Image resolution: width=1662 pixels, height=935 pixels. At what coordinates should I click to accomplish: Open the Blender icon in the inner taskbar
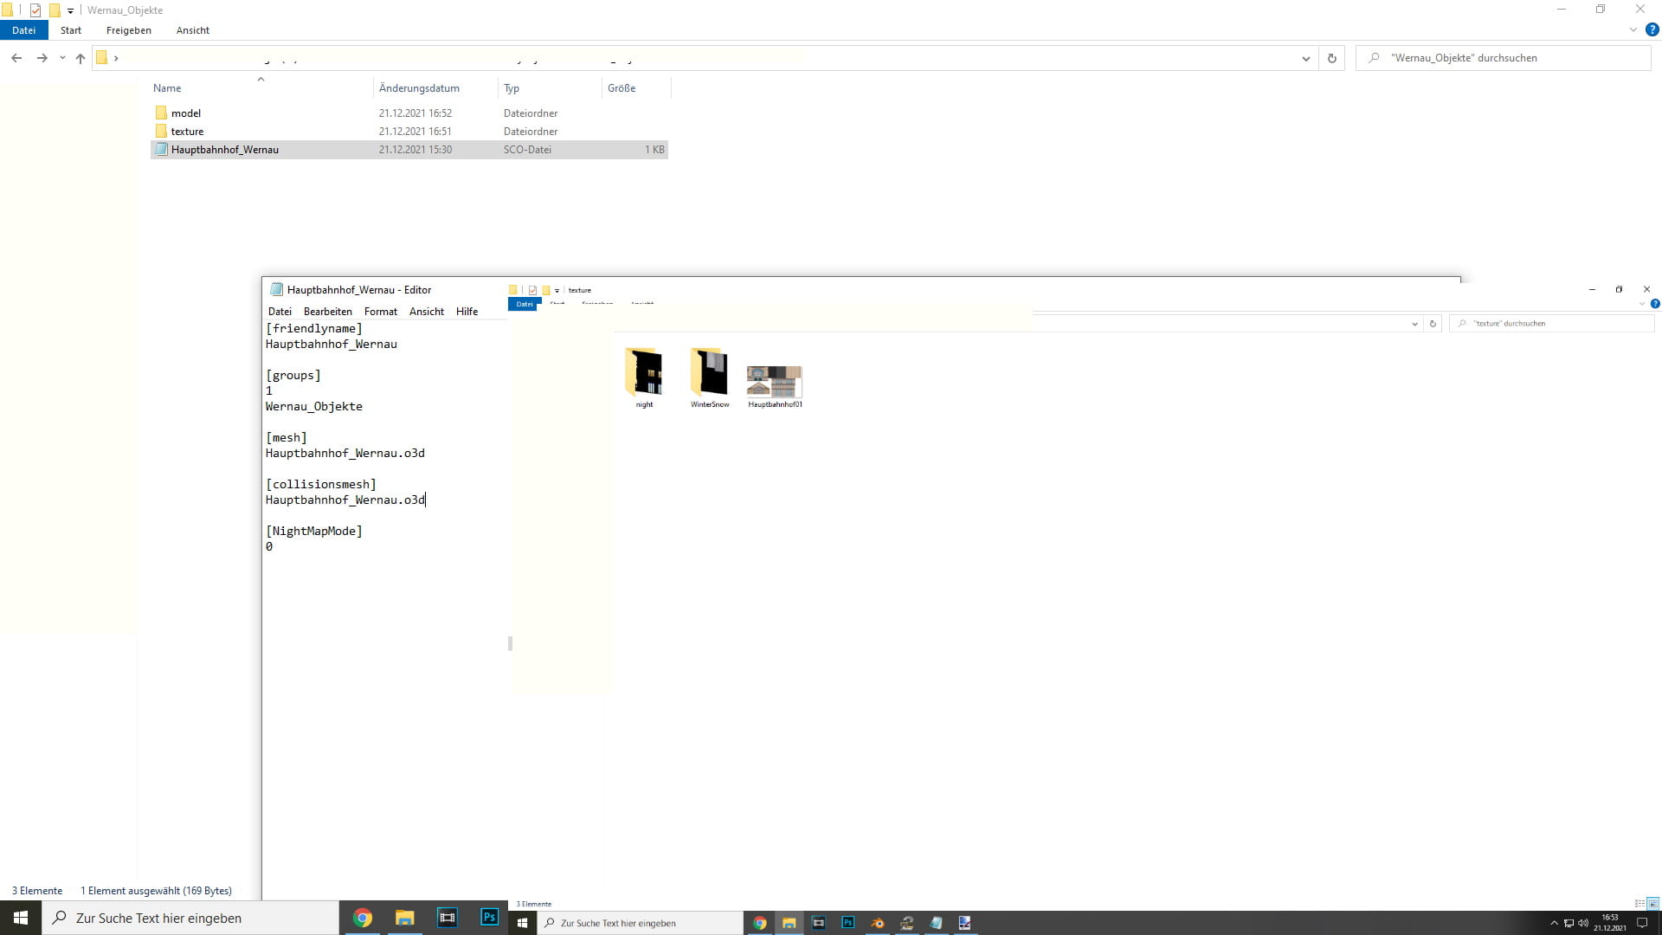(878, 923)
